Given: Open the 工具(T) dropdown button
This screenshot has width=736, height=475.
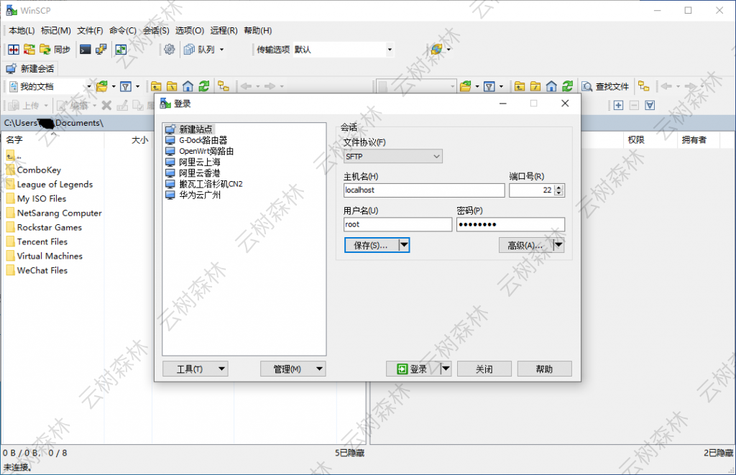Looking at the screenshot, I should (195, 369).
